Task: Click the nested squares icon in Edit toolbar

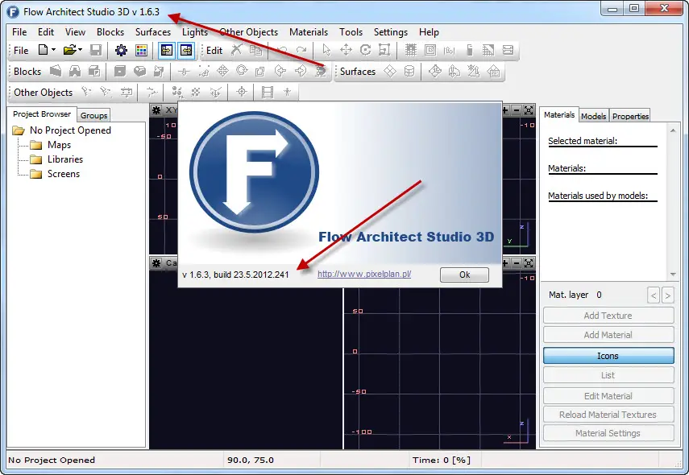Action: coord(430,50)
